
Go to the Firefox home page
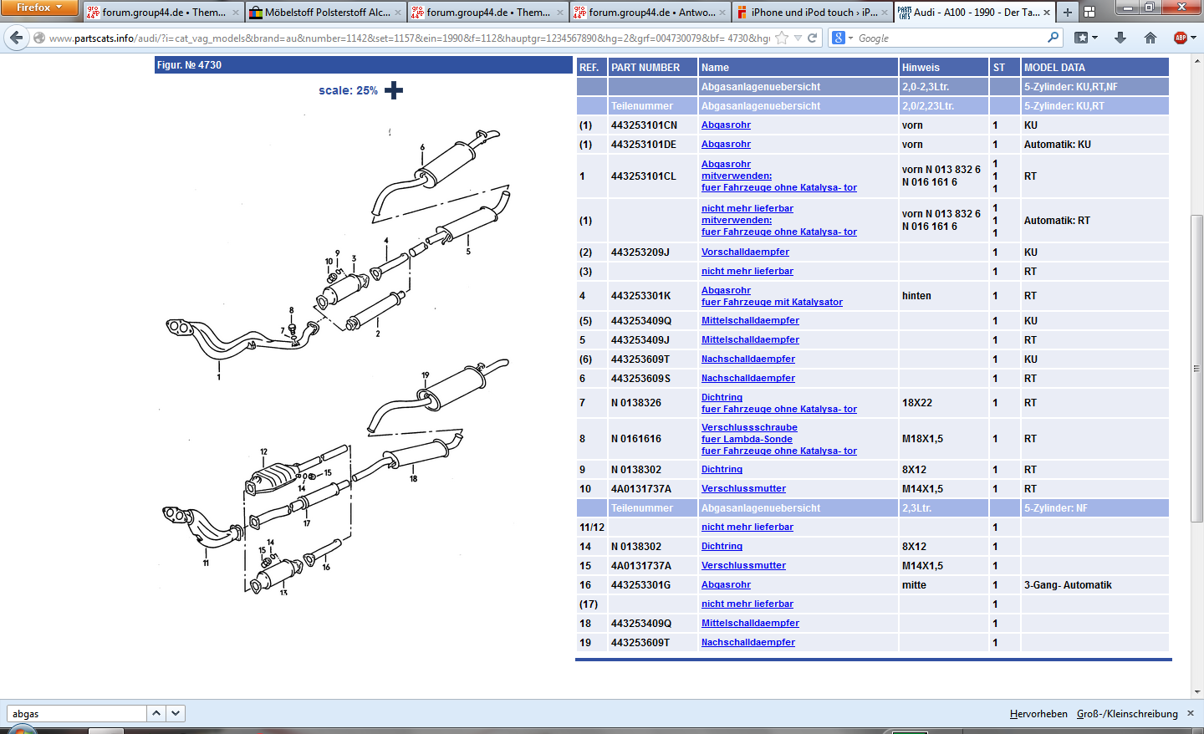[1150, 38]
